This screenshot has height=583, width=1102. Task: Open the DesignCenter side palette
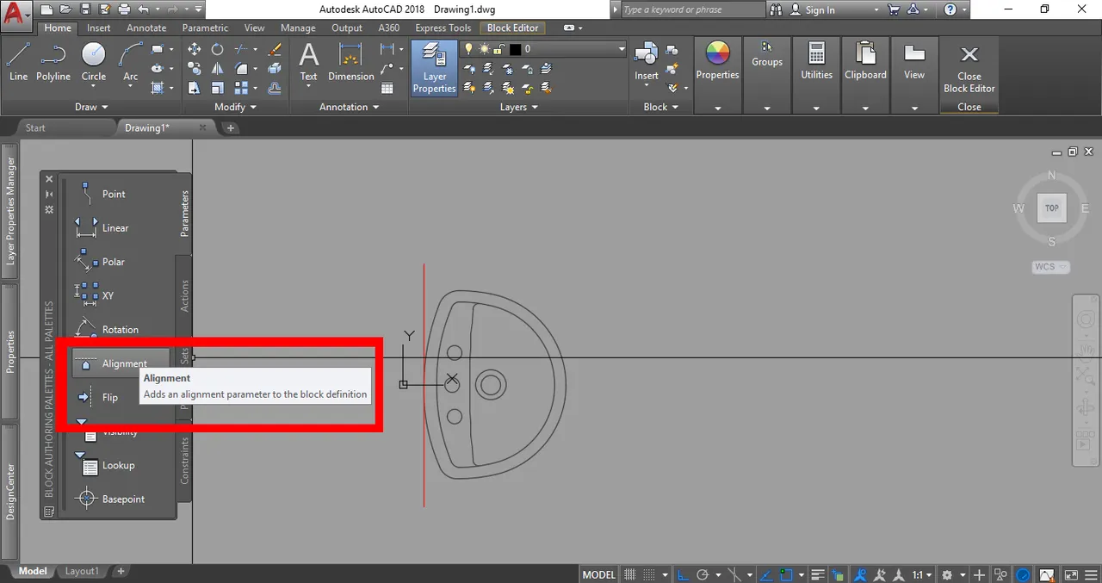point(10,491)
